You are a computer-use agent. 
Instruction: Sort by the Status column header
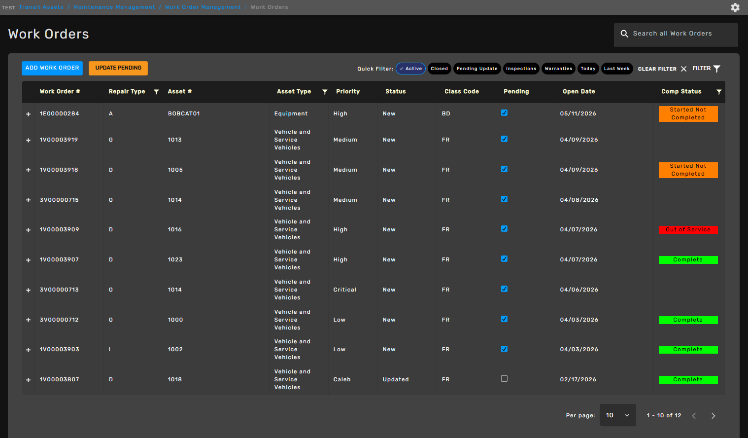(x=396, y=92)
